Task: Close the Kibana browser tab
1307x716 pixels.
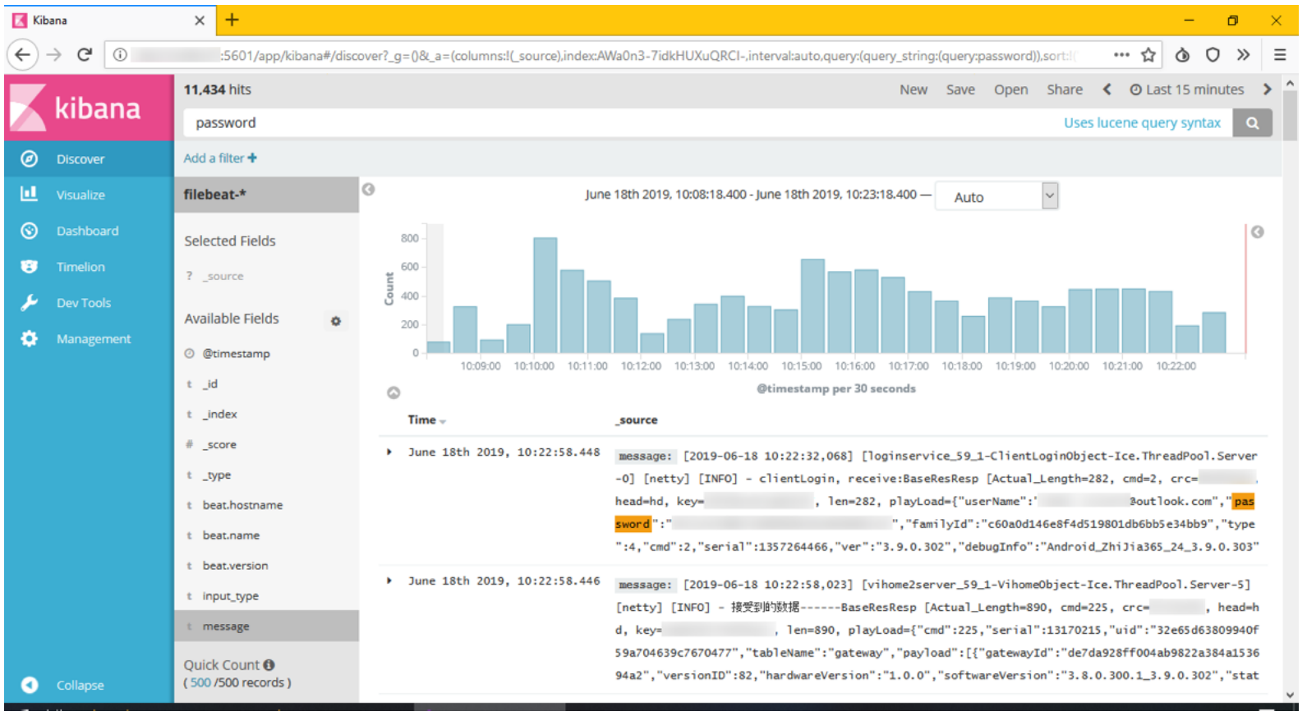Action: pos(200,21)
